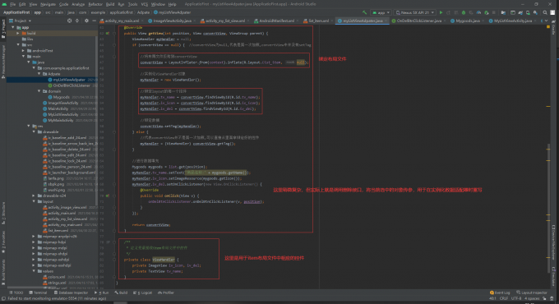
Task: Click the UTF-8 encoding in status bar
Action: (516, 298)
